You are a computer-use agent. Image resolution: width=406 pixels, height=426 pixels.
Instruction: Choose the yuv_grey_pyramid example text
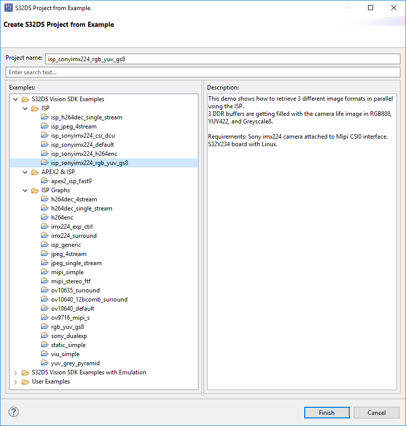[75, 363]
